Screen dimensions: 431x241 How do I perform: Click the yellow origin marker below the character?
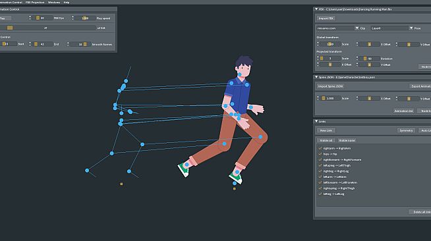[235, 189]
